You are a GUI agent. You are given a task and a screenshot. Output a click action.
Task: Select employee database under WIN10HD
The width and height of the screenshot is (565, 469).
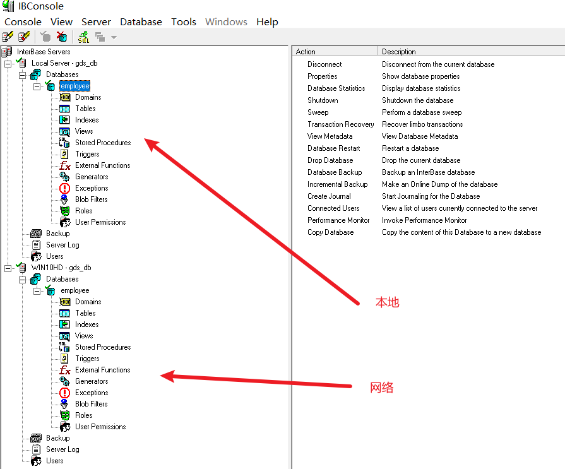point(75,290)
